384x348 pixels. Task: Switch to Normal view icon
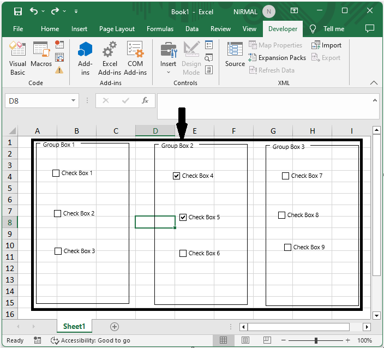pyautogui.click(x=223, y=340)
